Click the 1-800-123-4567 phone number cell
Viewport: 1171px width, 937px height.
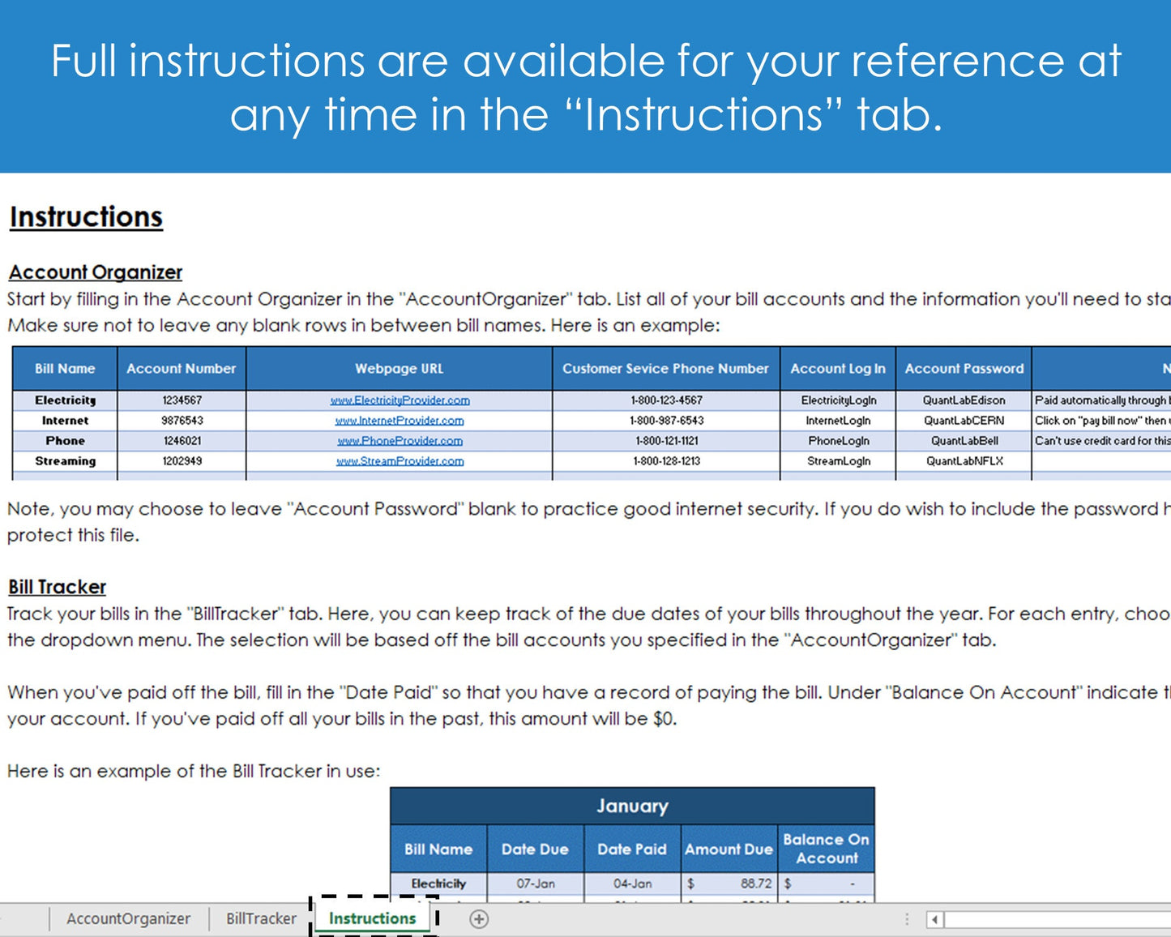pyautogui.click(x=665, y=400)
